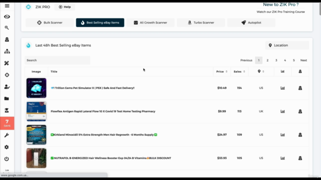Go to page 5 in pagination
Screen dimensions: 321x180
(x=294, y=60)
